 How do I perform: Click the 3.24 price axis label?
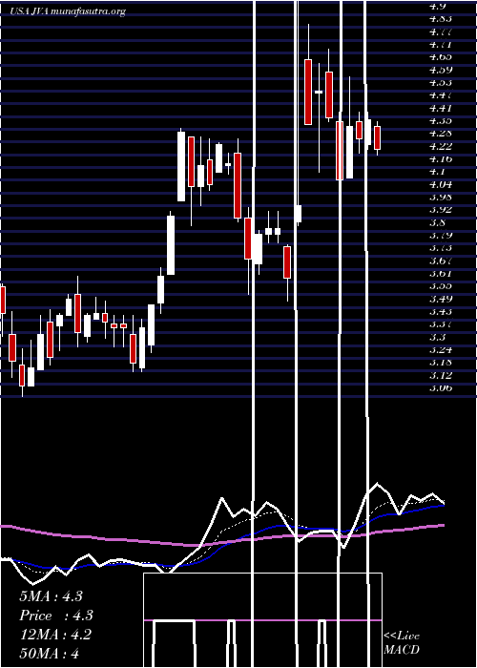[x=441, y=350]
